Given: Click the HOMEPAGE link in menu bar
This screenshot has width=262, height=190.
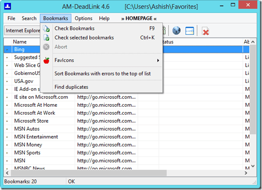Looking at the screenshot, I should (x=139, y=18).
